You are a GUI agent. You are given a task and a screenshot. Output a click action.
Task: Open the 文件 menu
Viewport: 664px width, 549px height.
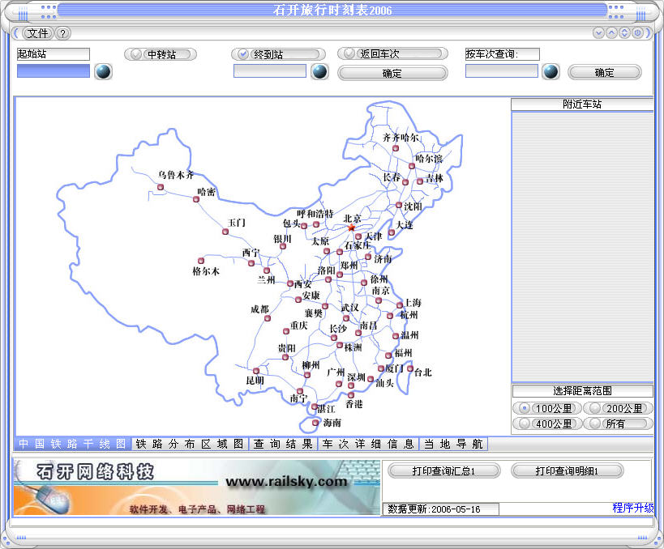37,33
